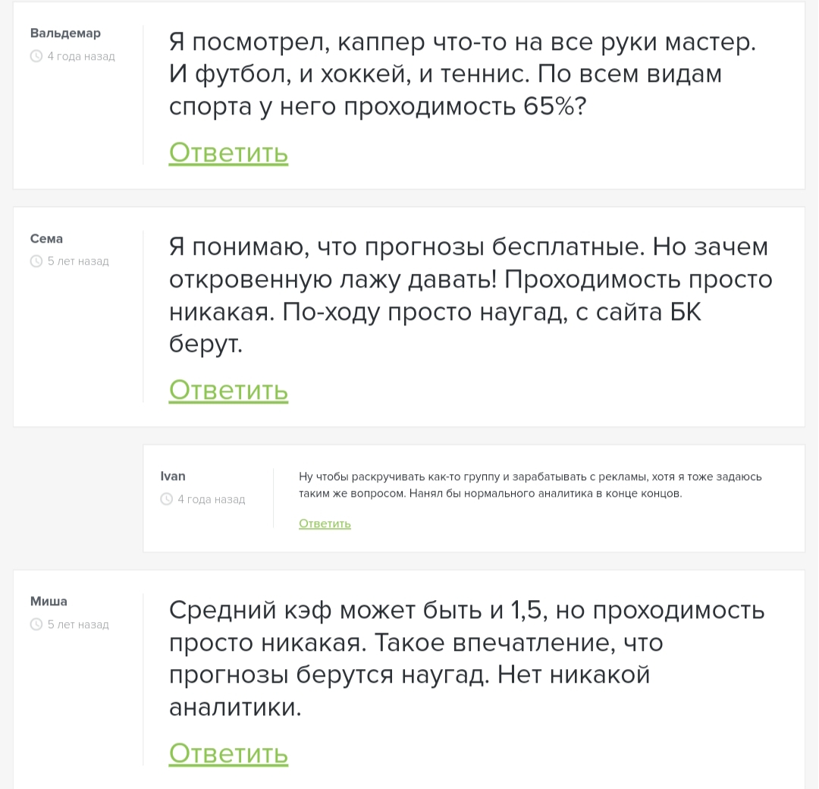
Task: Click Ivan's username in the nested reply
Action: (x=173, y=476)
